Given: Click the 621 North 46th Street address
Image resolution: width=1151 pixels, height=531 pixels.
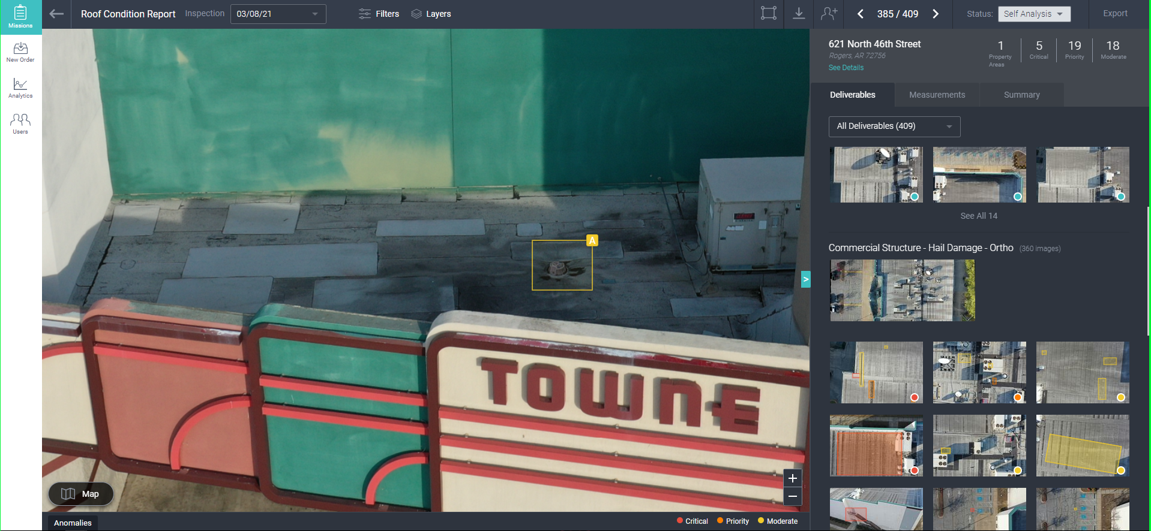Looking at the screenshot, I should [874, 44].
